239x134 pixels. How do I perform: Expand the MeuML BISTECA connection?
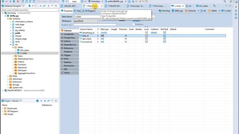(x=3, y=90)
